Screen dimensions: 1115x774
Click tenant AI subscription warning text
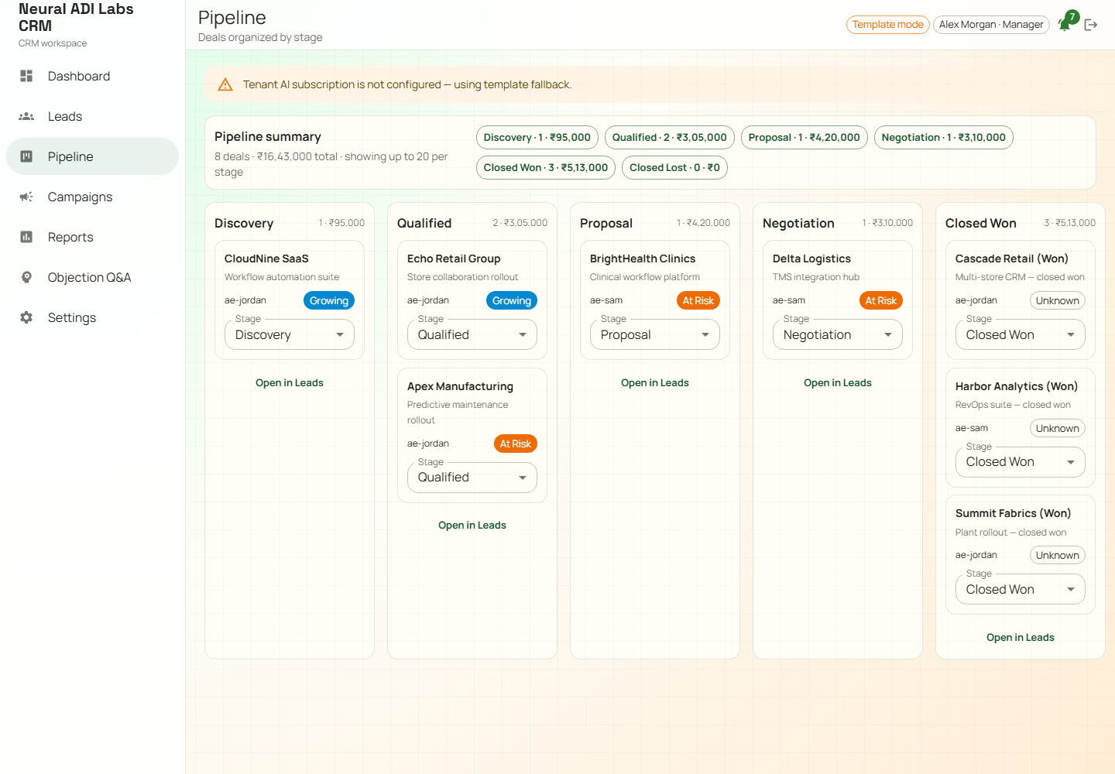pos(407,84)
